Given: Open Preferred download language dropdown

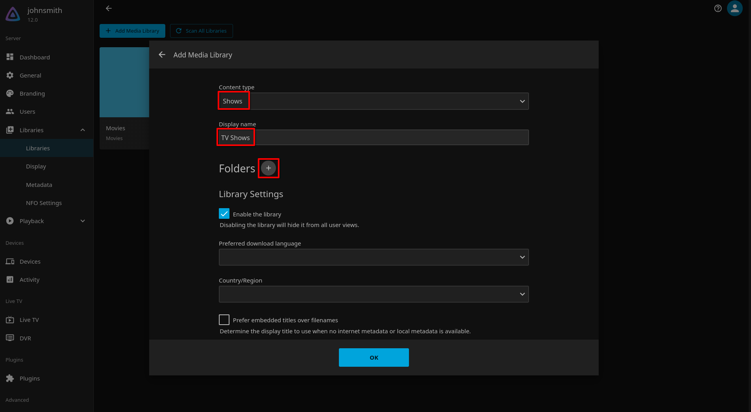Looking at the screenshot, I should pyautogui.click(x=374, y=257).
